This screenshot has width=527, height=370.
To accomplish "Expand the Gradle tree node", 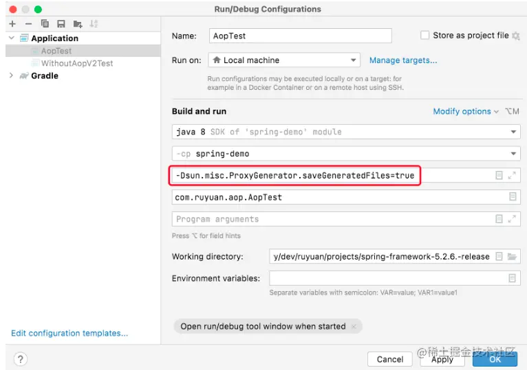I will (x=12, y=76).
